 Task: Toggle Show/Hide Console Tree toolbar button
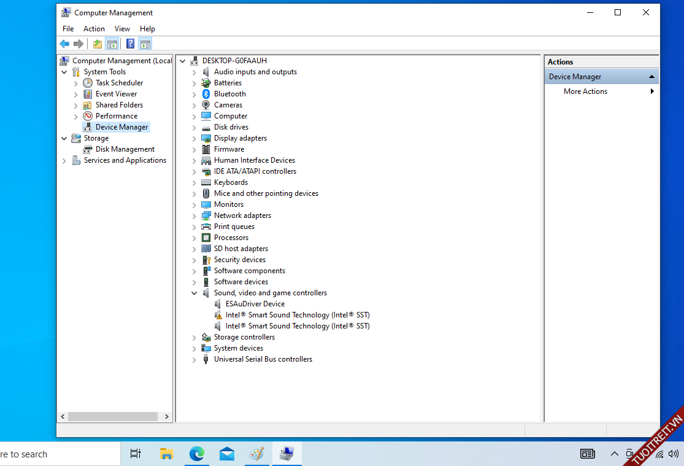coord(112,44)
